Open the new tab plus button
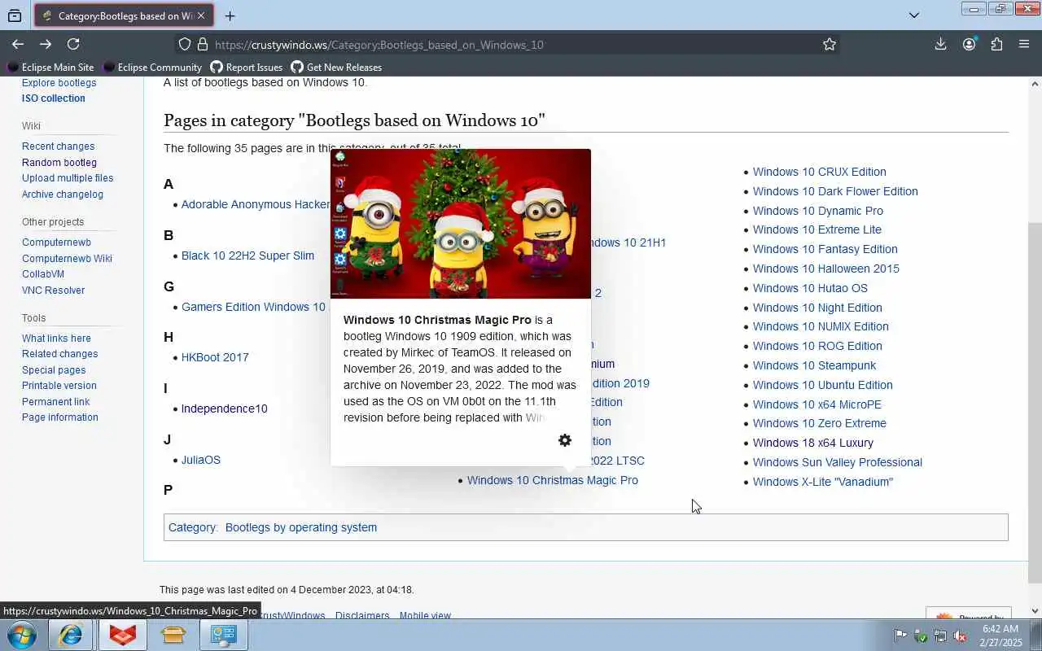 point(230,15)
